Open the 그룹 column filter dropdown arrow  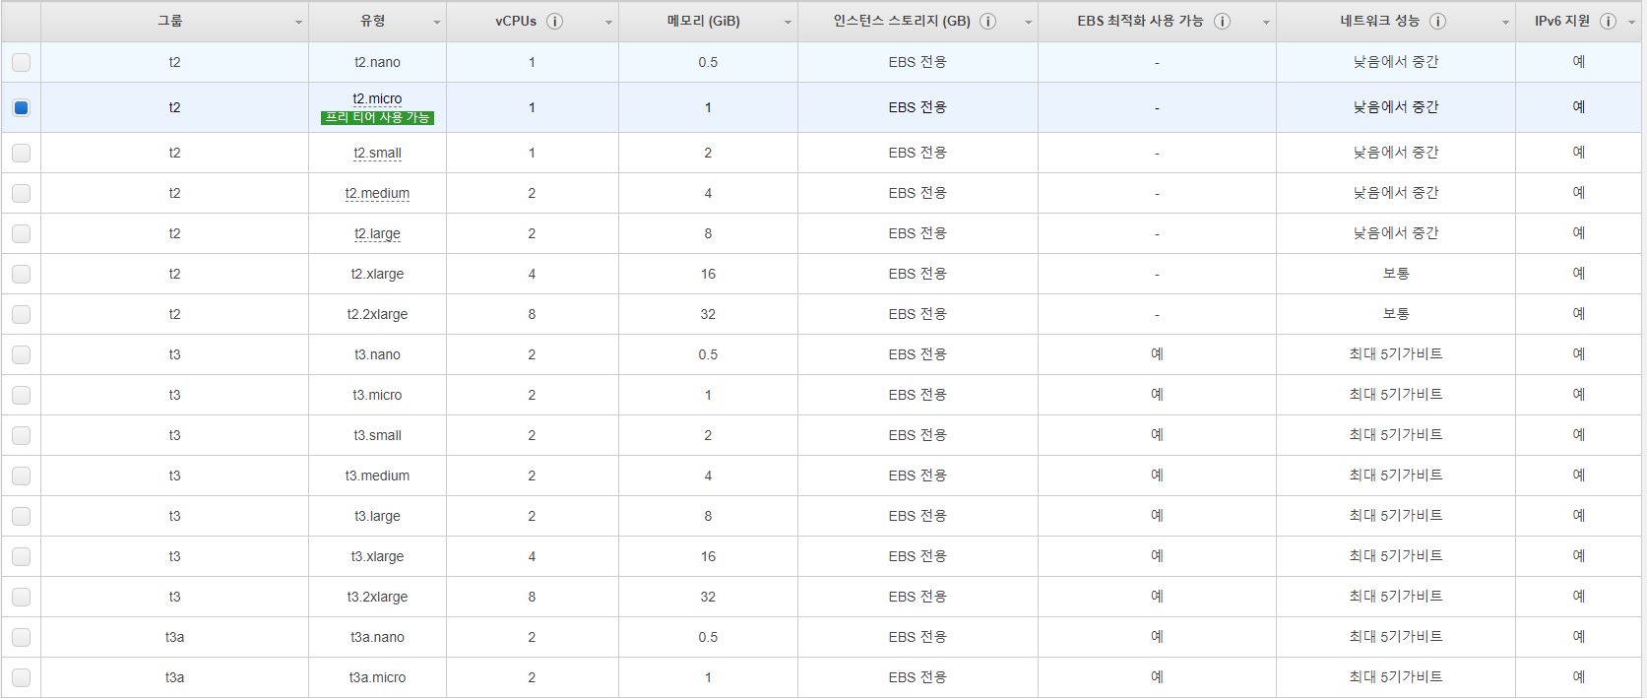[x=298, y=23]
